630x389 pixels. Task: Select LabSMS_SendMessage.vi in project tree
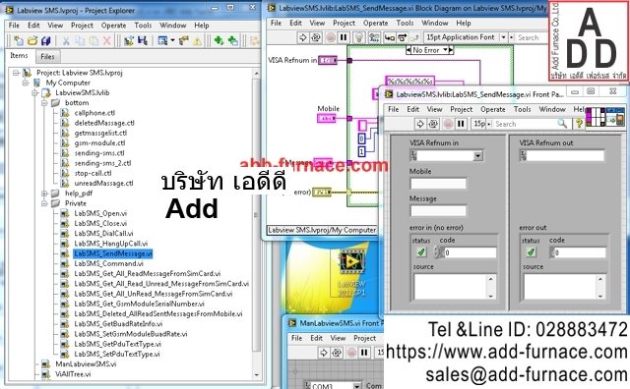coord(113,253)
